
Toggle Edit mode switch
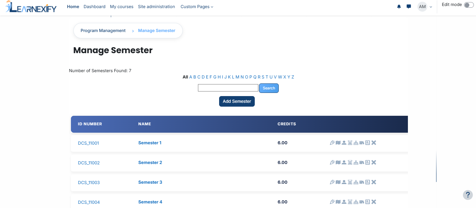(469, 5)
